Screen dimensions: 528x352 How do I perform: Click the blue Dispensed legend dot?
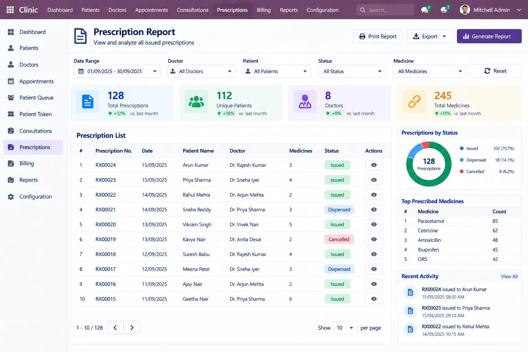[462, 160]
